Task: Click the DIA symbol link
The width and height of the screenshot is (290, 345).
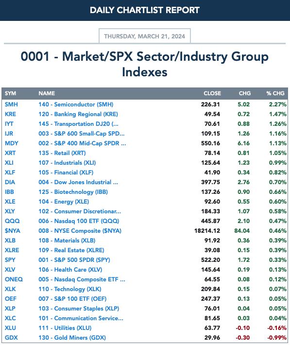Action: 10,182
